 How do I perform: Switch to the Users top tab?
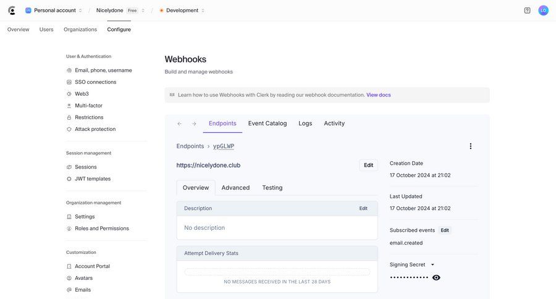pyautogui.click(x=46, y=30)
